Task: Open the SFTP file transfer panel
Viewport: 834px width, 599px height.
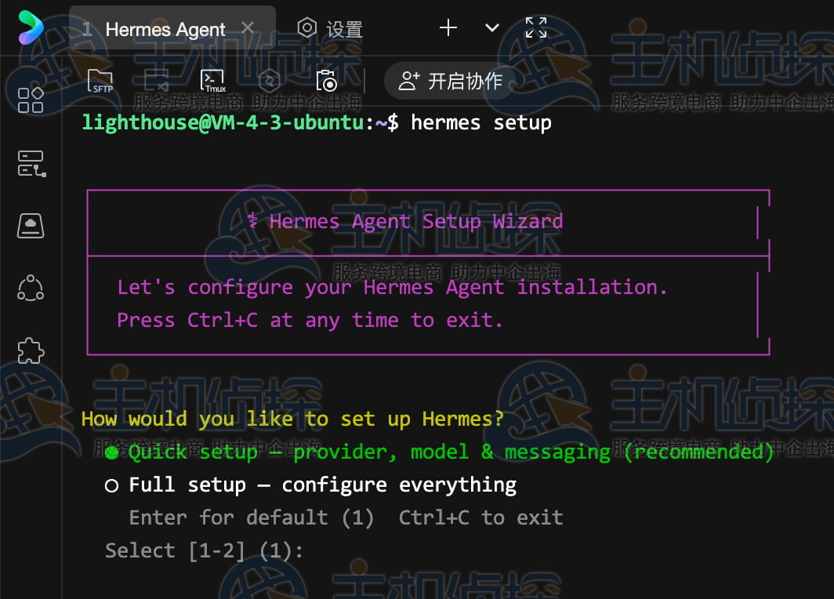Action: [100, 80]
